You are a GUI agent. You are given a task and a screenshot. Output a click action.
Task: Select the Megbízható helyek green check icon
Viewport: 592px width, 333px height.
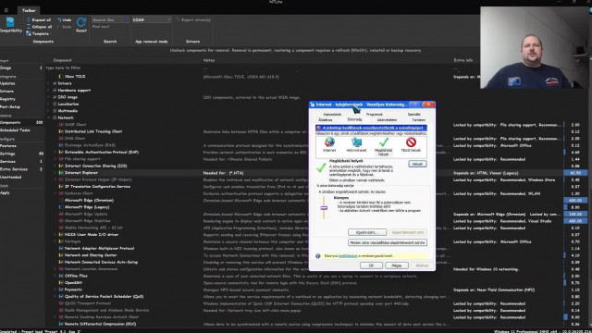pyautogui.click(x=384, y=142)
